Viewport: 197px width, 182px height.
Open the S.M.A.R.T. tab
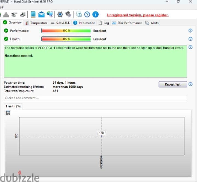(x=60, y=23)
